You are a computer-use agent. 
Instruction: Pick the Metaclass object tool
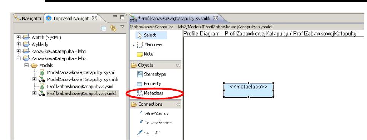pos(150,93)
